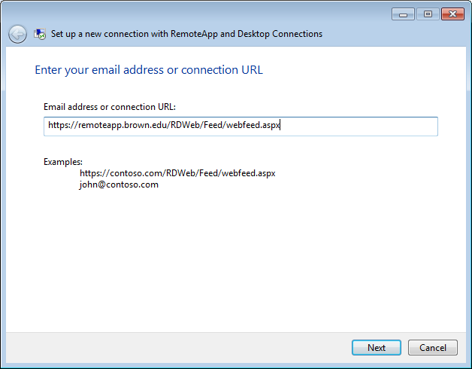Select the example URL https://contoso.com/RDWeb/Feed/webfeed.aspx

click(x=177, y=173)
